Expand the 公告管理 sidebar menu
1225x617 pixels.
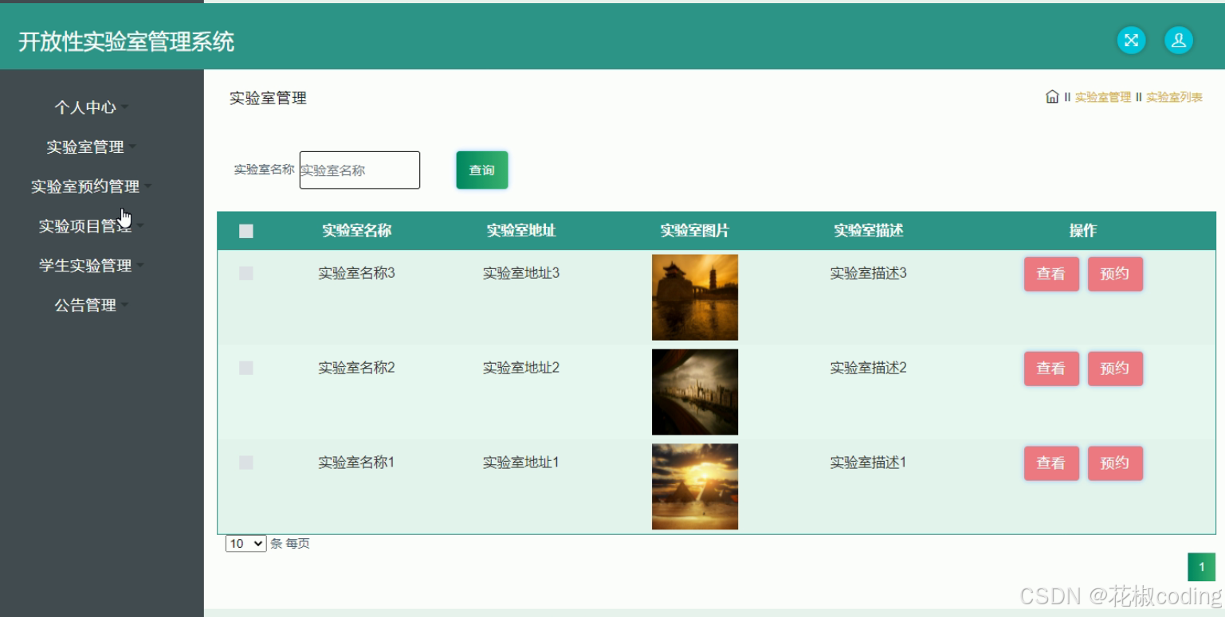(x=86, y=305)
